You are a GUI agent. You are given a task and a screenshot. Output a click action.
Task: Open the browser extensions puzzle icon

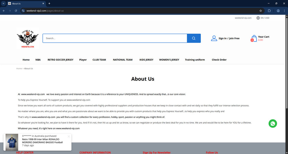click(269, 11)
